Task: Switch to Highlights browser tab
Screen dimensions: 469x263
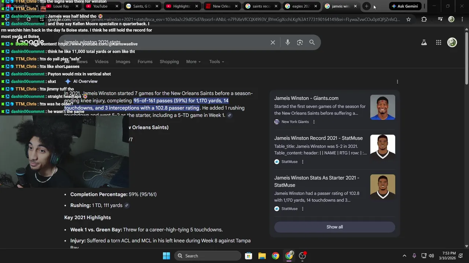Action: click(181, 6)
